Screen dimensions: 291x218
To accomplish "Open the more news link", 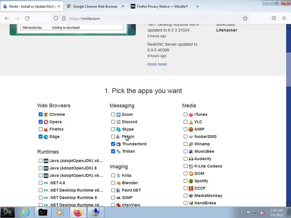I will 157,64.
